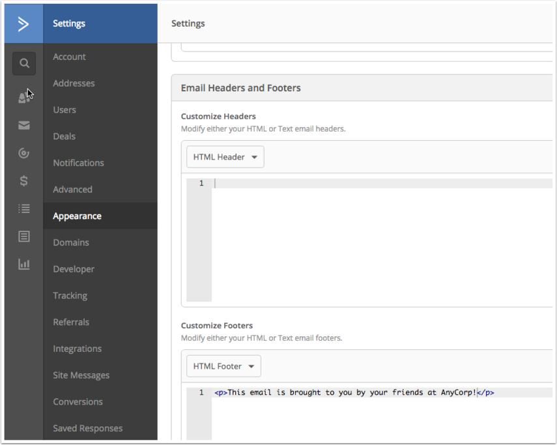Open the Contacts people icon
557x445 pixels.
point(24,97)
